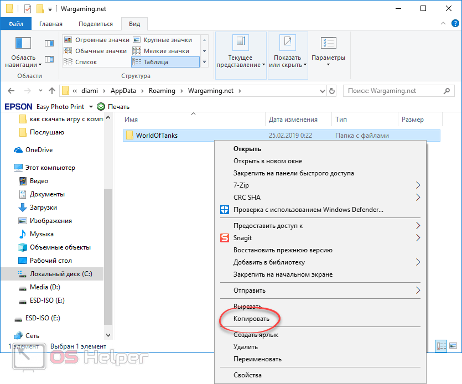Screen dimensions: 462x384
Task: Open the Current view dropdown
Action: 240,61
